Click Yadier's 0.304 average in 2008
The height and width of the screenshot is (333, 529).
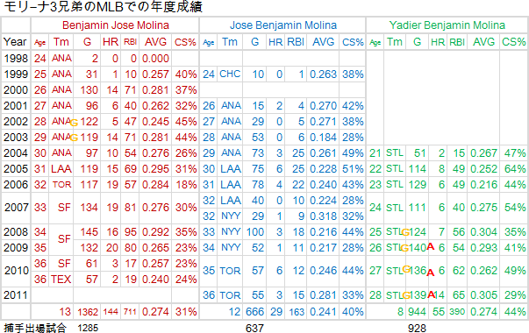[483, 232]
